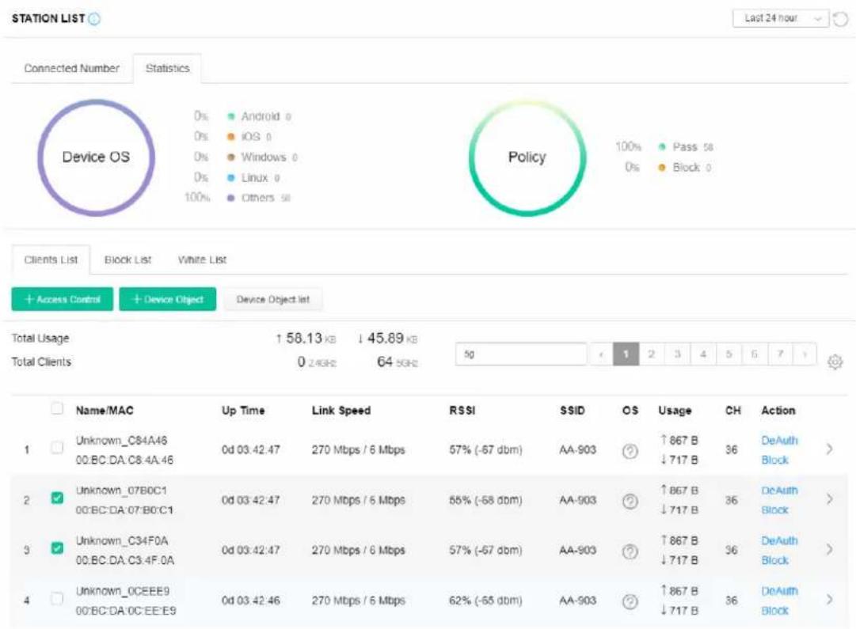Refresh the station list data
This screenshot has width=856, height=629.
tap(840, 19)
